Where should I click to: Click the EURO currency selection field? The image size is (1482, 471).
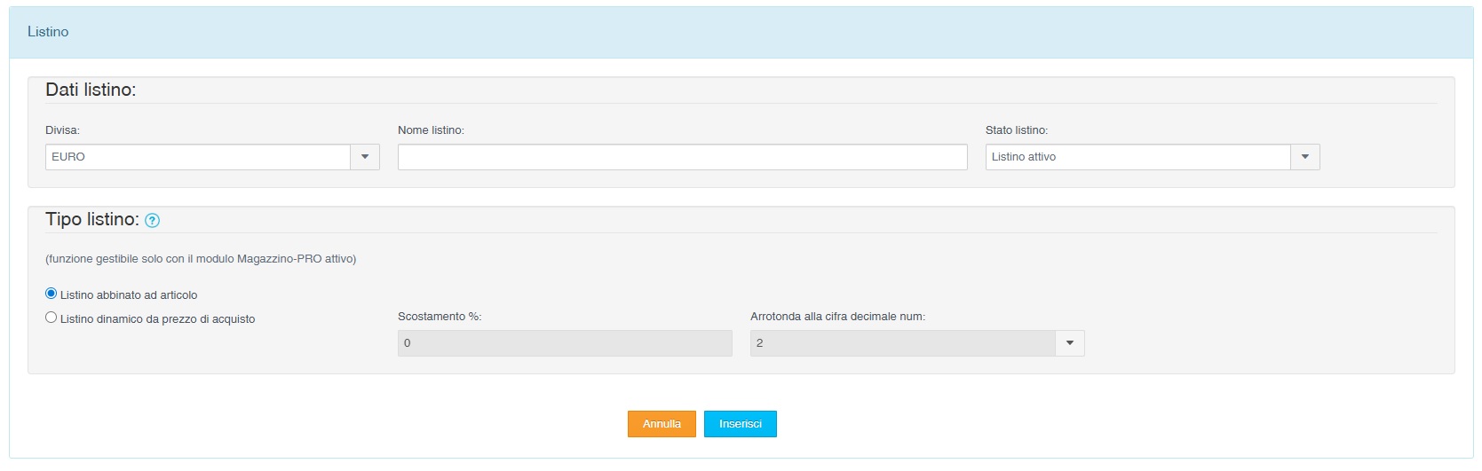click(198, 157)
